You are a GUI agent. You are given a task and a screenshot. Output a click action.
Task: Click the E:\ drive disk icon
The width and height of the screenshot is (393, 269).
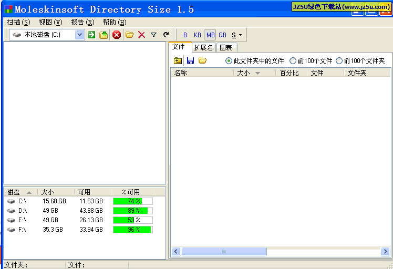(x=11, y=220)
